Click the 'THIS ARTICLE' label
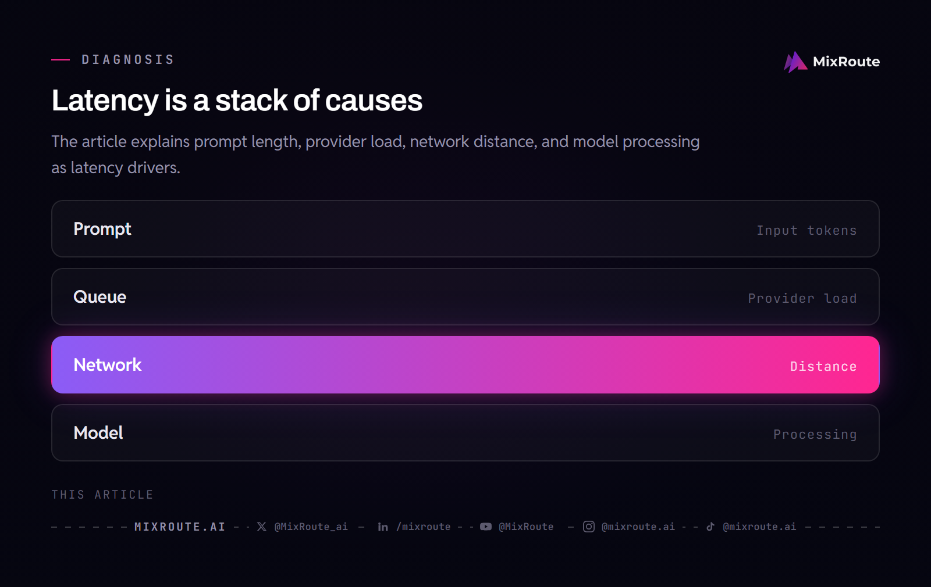The width and height of the screenshot is (931, 587). click(102, 495)
